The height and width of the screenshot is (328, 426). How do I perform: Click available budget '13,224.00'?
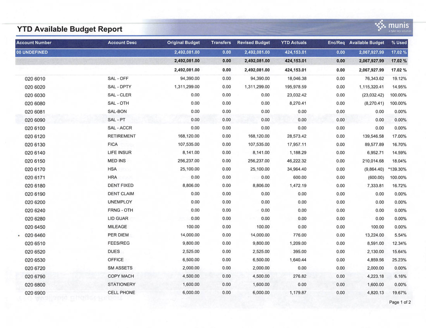coord(374,235)
